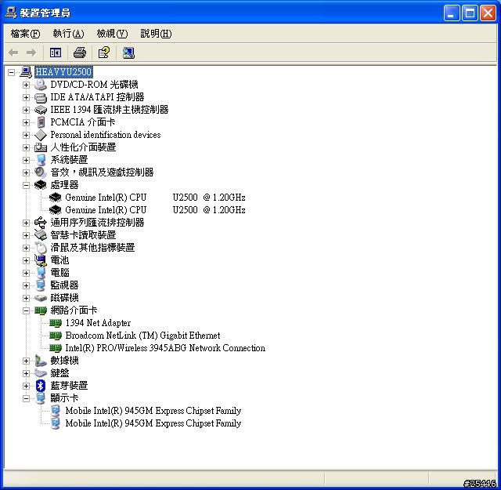The height and width of the screenshot is (490, 501).
Task: Click the 磁碟機 disk drive icon
Action: click(x=41, y=298)
